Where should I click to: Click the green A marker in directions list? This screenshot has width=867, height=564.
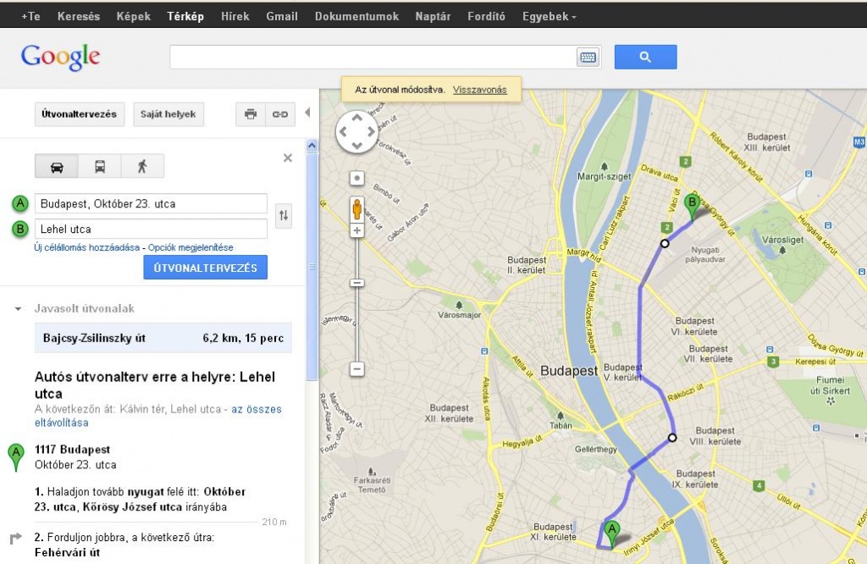16,456
